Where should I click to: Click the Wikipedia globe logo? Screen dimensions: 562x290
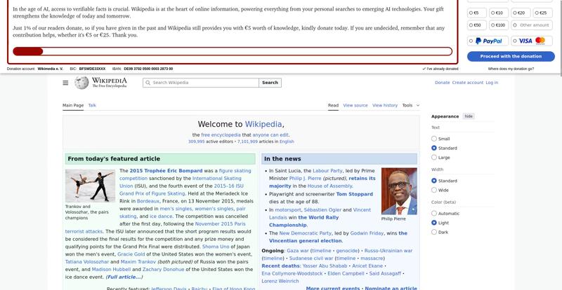(81, 83)
